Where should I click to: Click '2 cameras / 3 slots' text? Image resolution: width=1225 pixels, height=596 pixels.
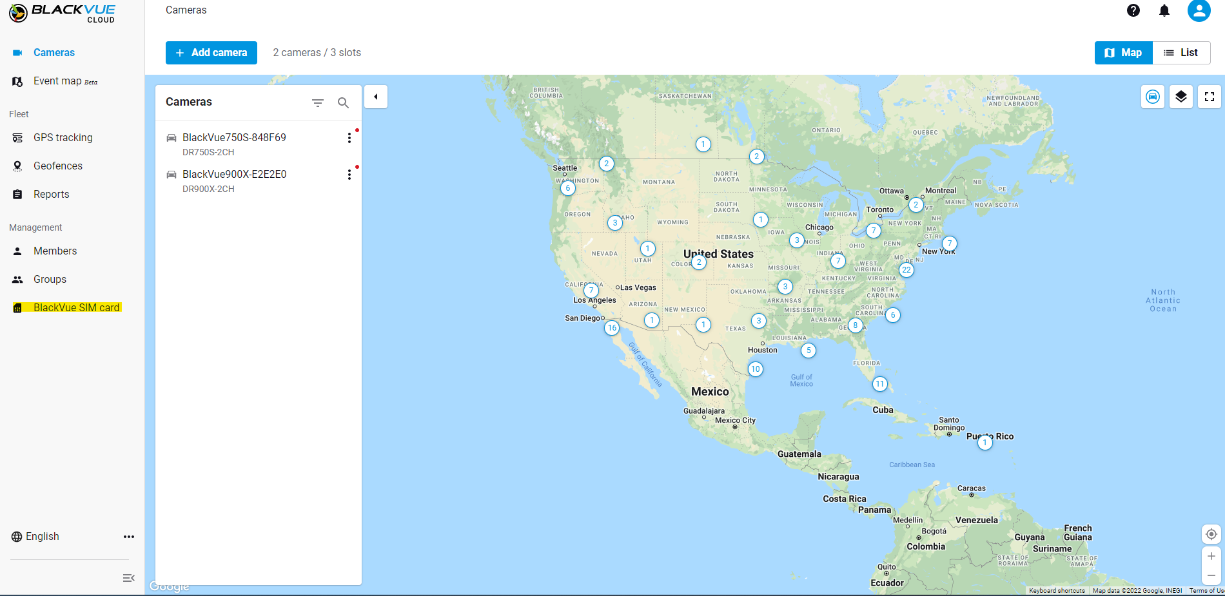coord(317,53)
